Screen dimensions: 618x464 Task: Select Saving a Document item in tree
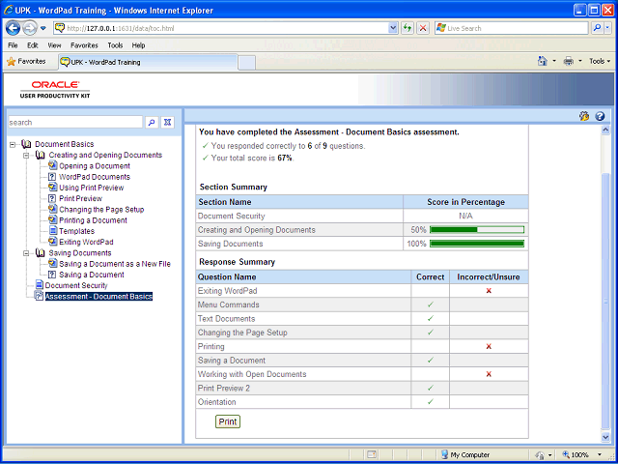[92, 275]
